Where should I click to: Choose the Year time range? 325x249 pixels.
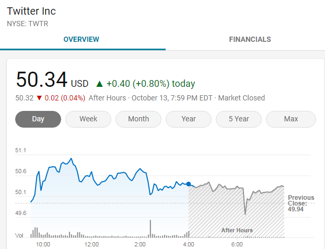pos(189,119)
